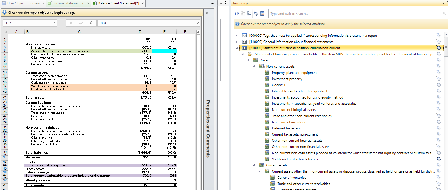
Task: Click tag icon on Current inventories row
Action: 439,177
